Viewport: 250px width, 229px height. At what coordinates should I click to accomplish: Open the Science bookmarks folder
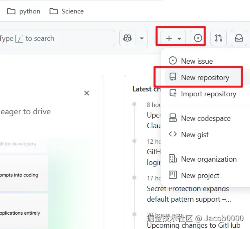[67, 11]
